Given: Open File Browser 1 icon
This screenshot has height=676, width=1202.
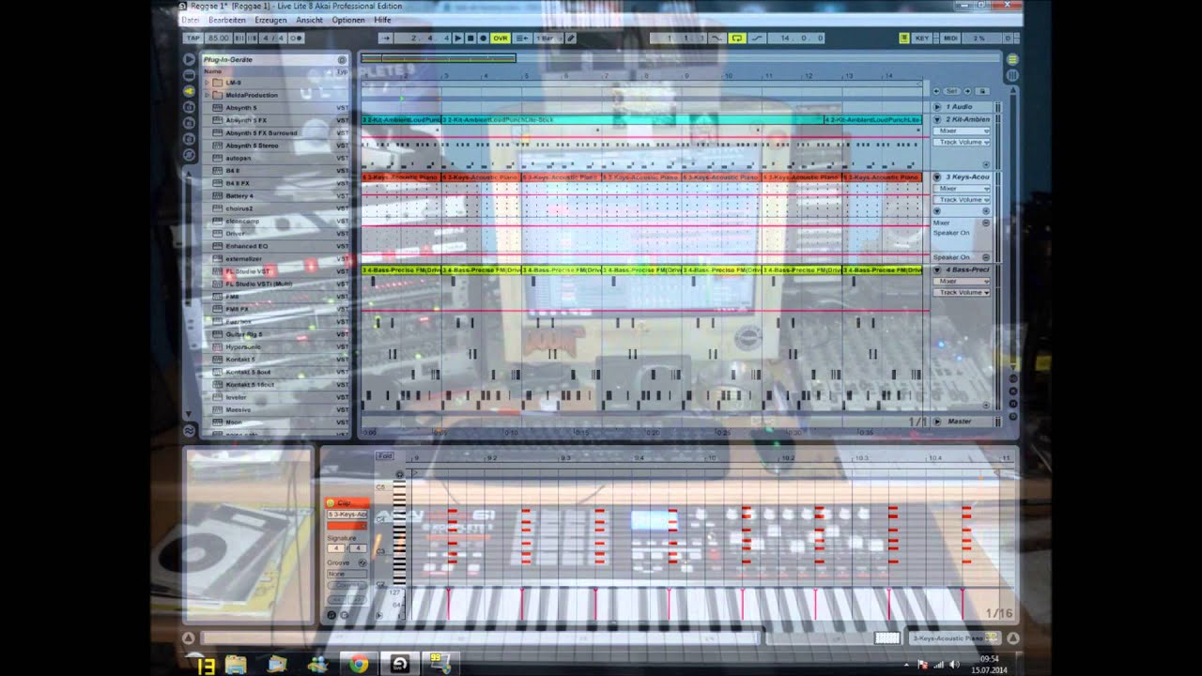Looking at the screenshot, I should (x=190, y=107).
